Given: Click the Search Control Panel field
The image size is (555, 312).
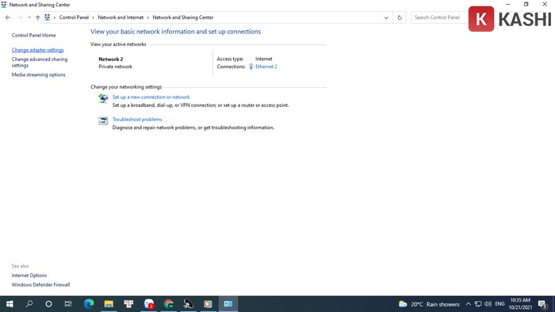Looking at the screenshot, I should point(439,17).
